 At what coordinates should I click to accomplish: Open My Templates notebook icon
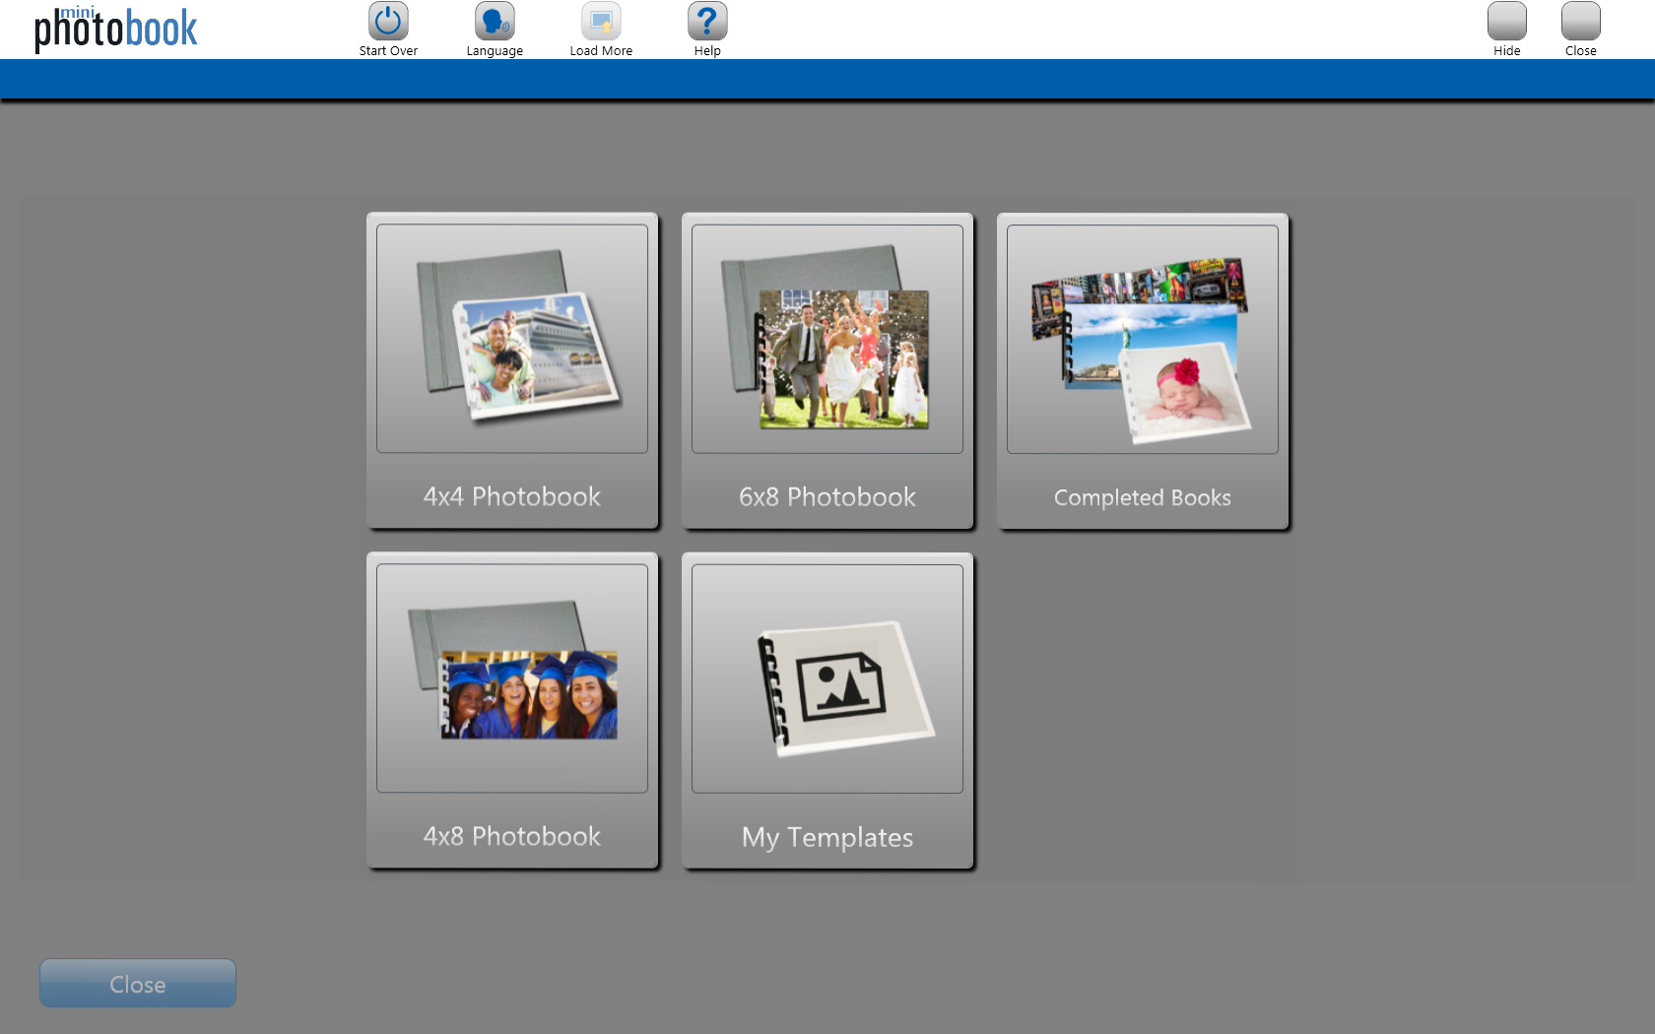click(x=827, y=679)
